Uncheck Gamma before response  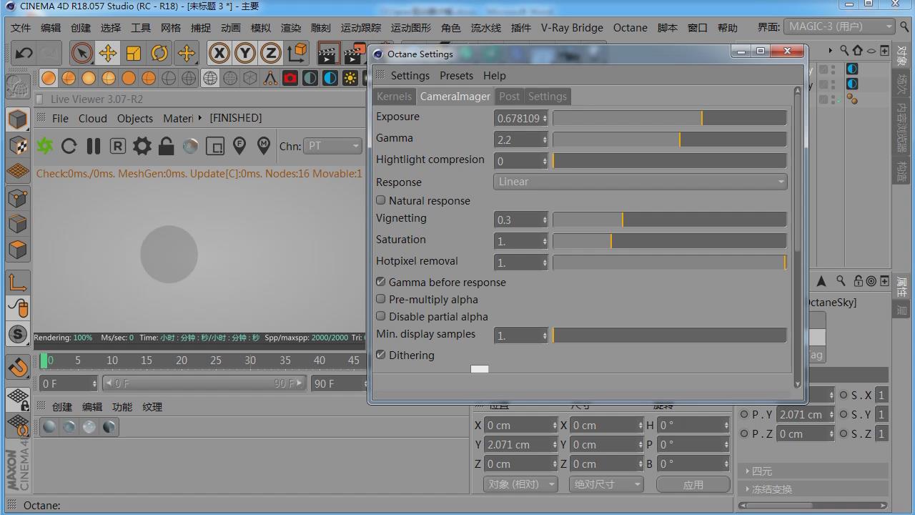381,282
